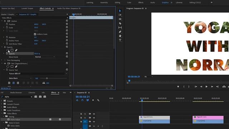This screenshot has width=229, height=129.
Task: Select the Track Select Forward tool
Action: [x=120, y=15]
